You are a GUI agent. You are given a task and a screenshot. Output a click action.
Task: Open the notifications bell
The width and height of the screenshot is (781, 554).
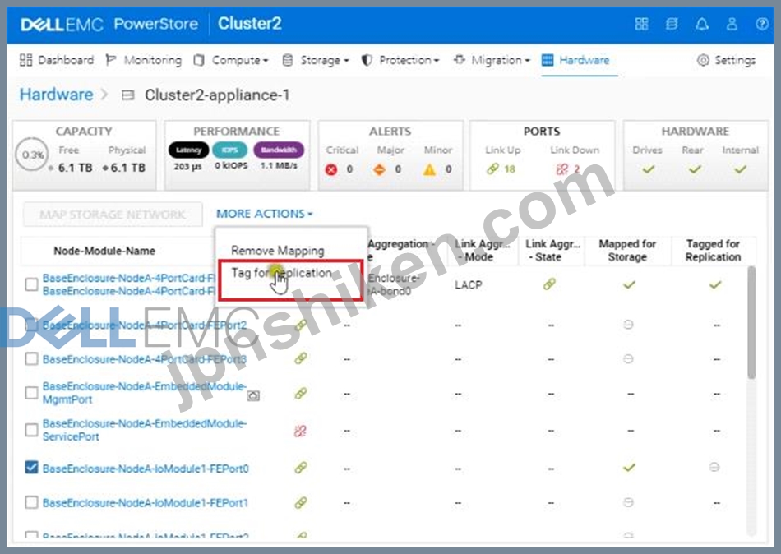point(702,23)
